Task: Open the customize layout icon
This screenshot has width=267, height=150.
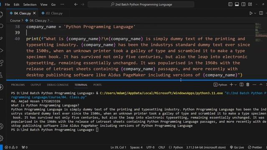Action: pyautogui.click(x=250, y=5)
